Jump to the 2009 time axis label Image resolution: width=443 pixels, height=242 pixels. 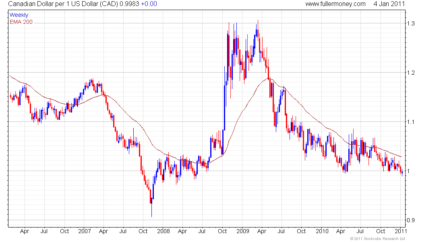tap(242, 232)
